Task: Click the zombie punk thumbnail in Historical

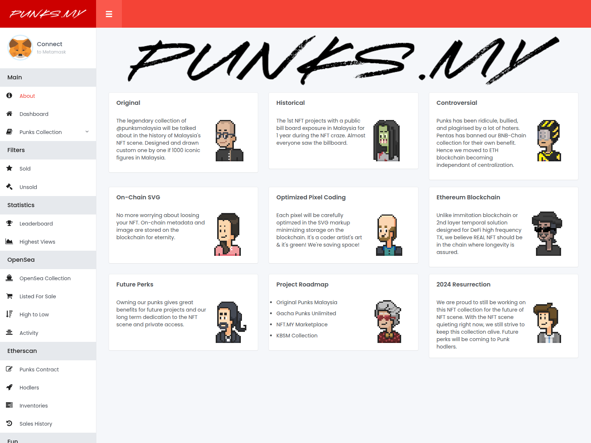Action: click(387, 141)
